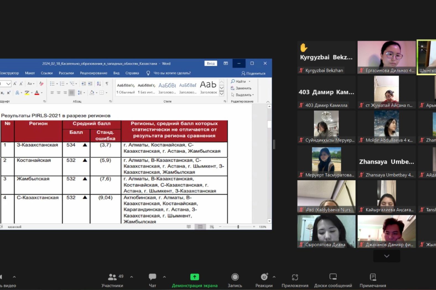Screen dimensions: 436x290
Task: Clear all formatting with eraser icon
Action: [x=41, y=84]
